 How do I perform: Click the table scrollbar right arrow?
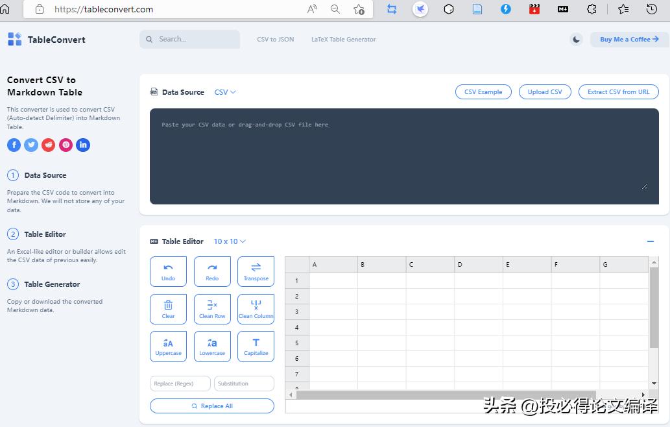[643, 395]
